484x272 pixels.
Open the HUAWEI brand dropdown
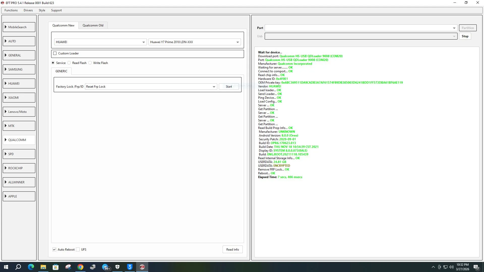100,42
